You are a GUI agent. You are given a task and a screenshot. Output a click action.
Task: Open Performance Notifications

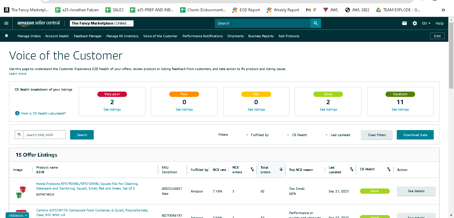202,36
